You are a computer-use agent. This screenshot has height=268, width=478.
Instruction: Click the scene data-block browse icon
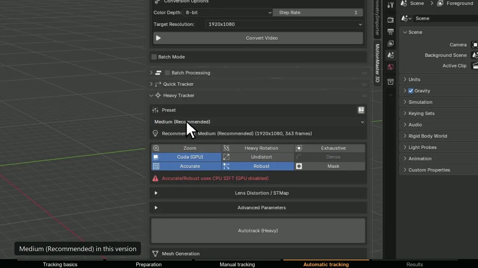pyautogui.click(x=406, y=18)
